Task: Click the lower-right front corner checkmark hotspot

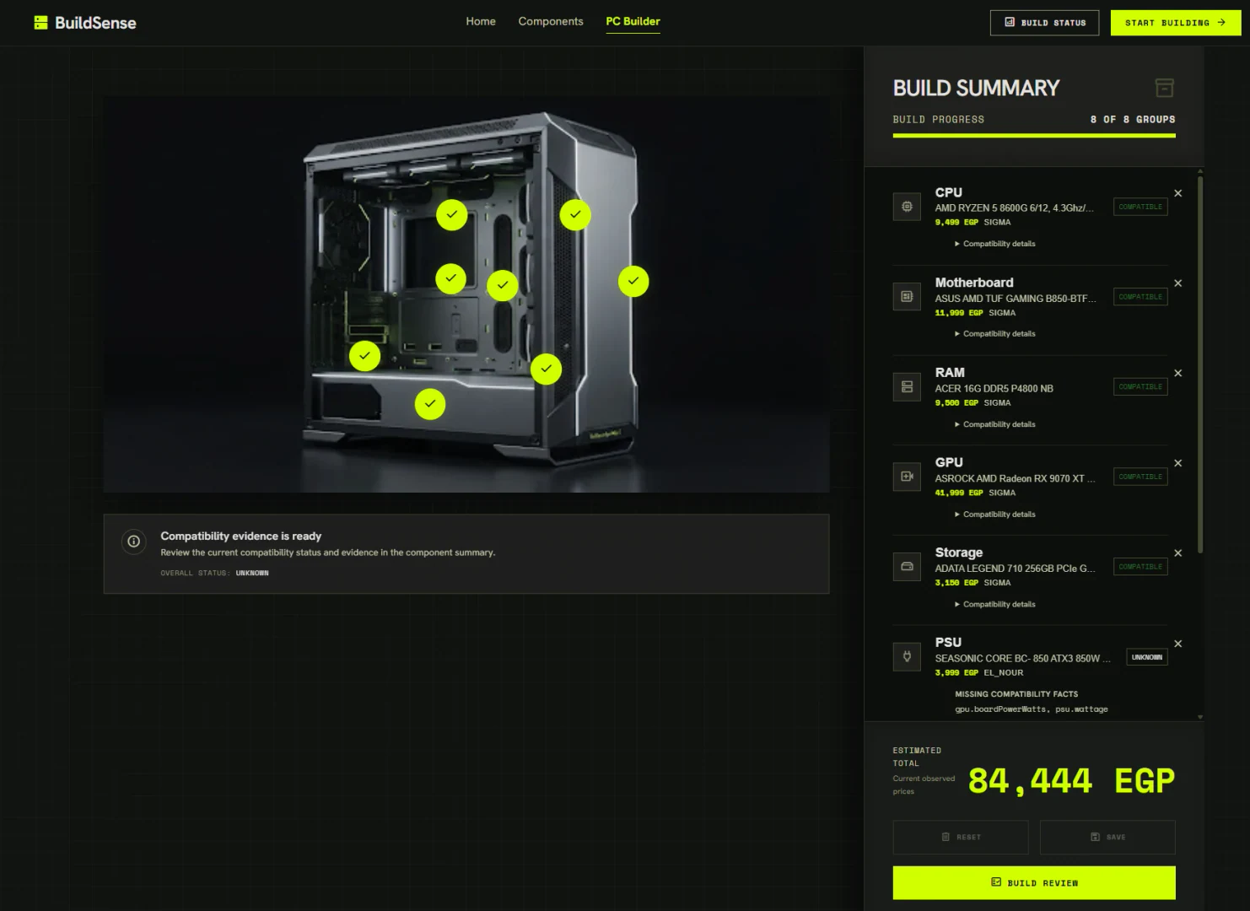Action: [x=547, y=369]
